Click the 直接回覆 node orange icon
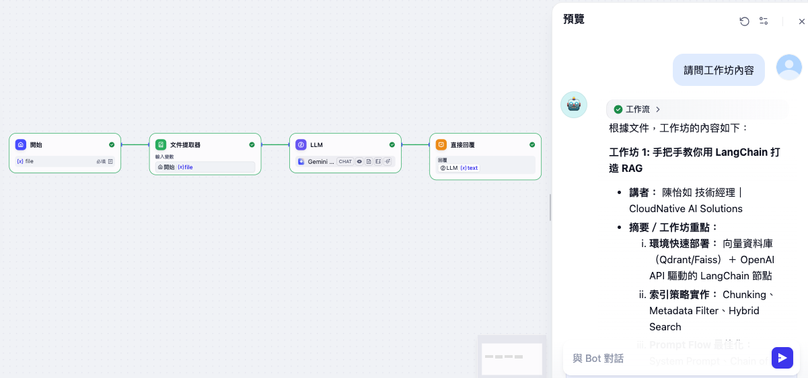808x378 pixels. [x=441, y=144]
